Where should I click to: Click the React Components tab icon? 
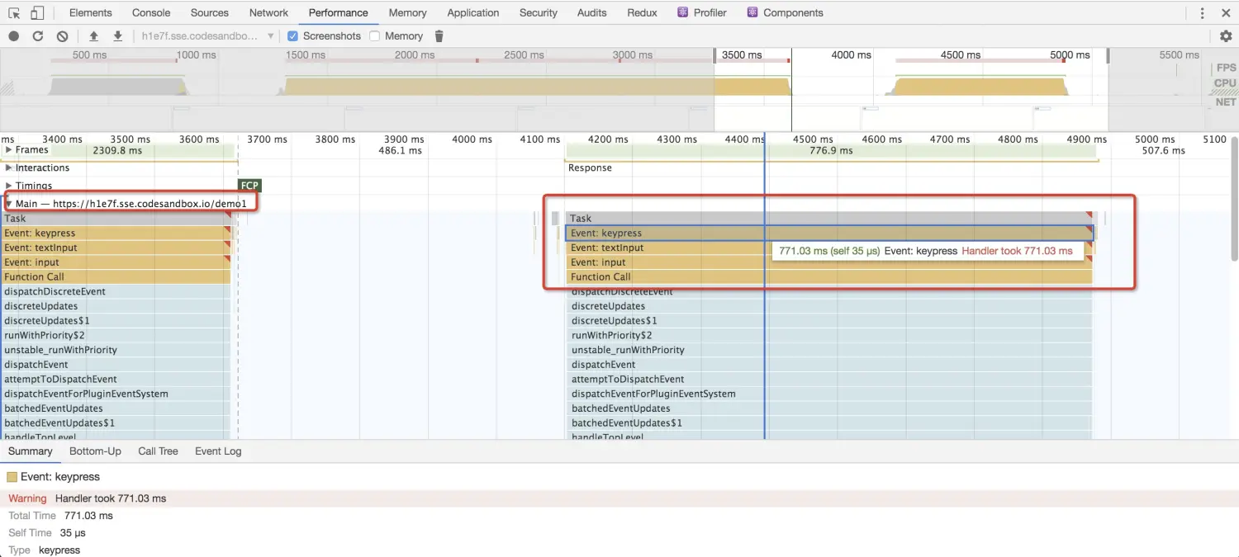(752, 12)
